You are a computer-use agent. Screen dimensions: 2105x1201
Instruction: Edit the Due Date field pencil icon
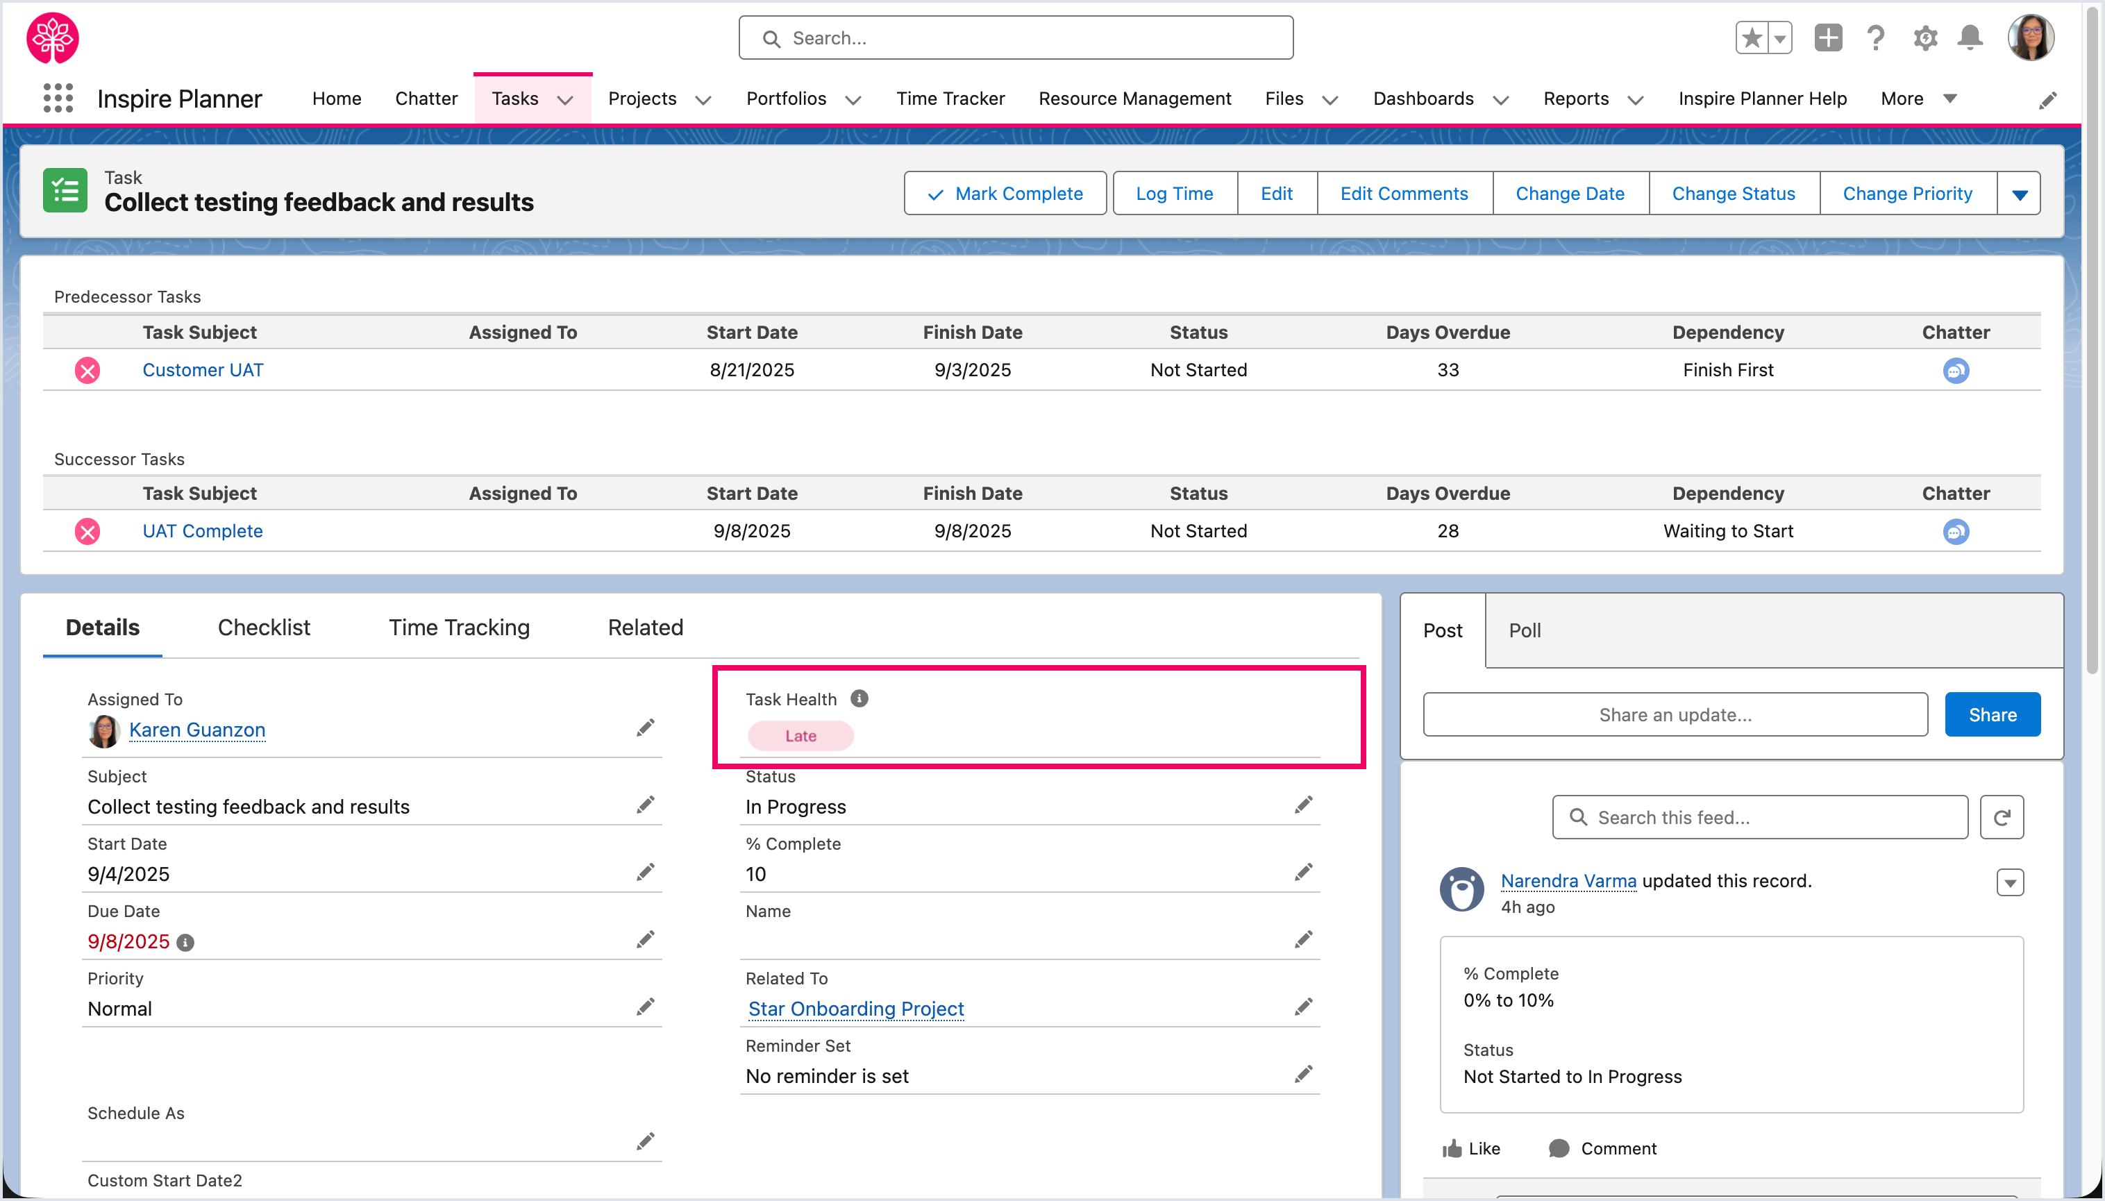click(x=645, y=939)
